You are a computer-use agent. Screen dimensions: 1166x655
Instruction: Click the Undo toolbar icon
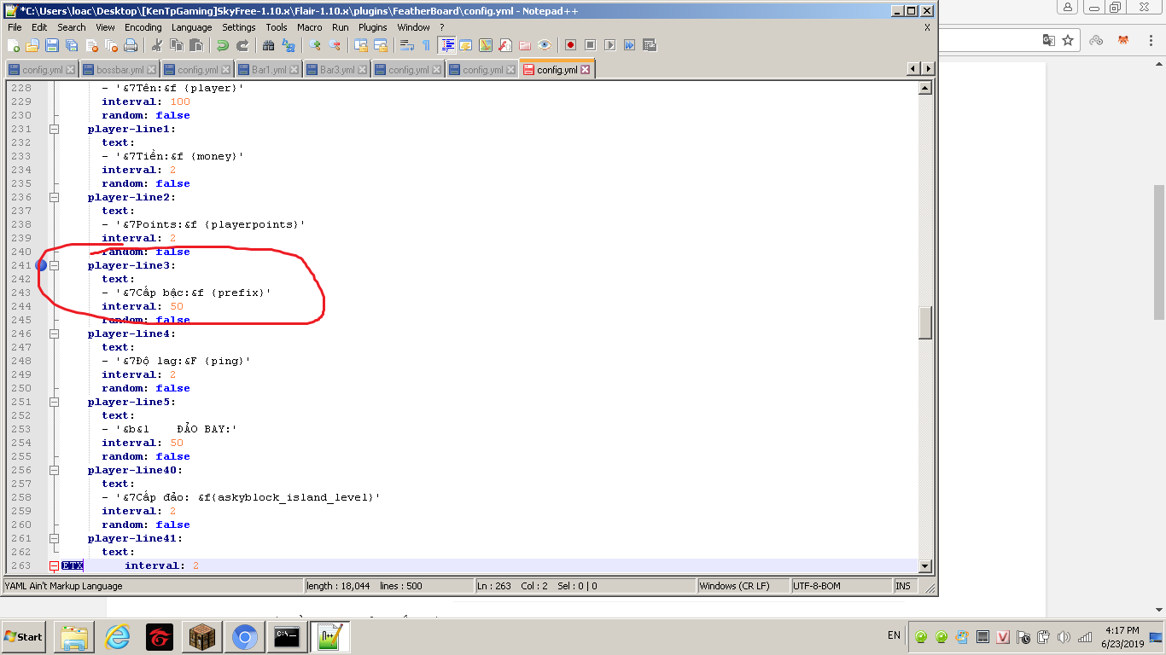click(223, 45)
